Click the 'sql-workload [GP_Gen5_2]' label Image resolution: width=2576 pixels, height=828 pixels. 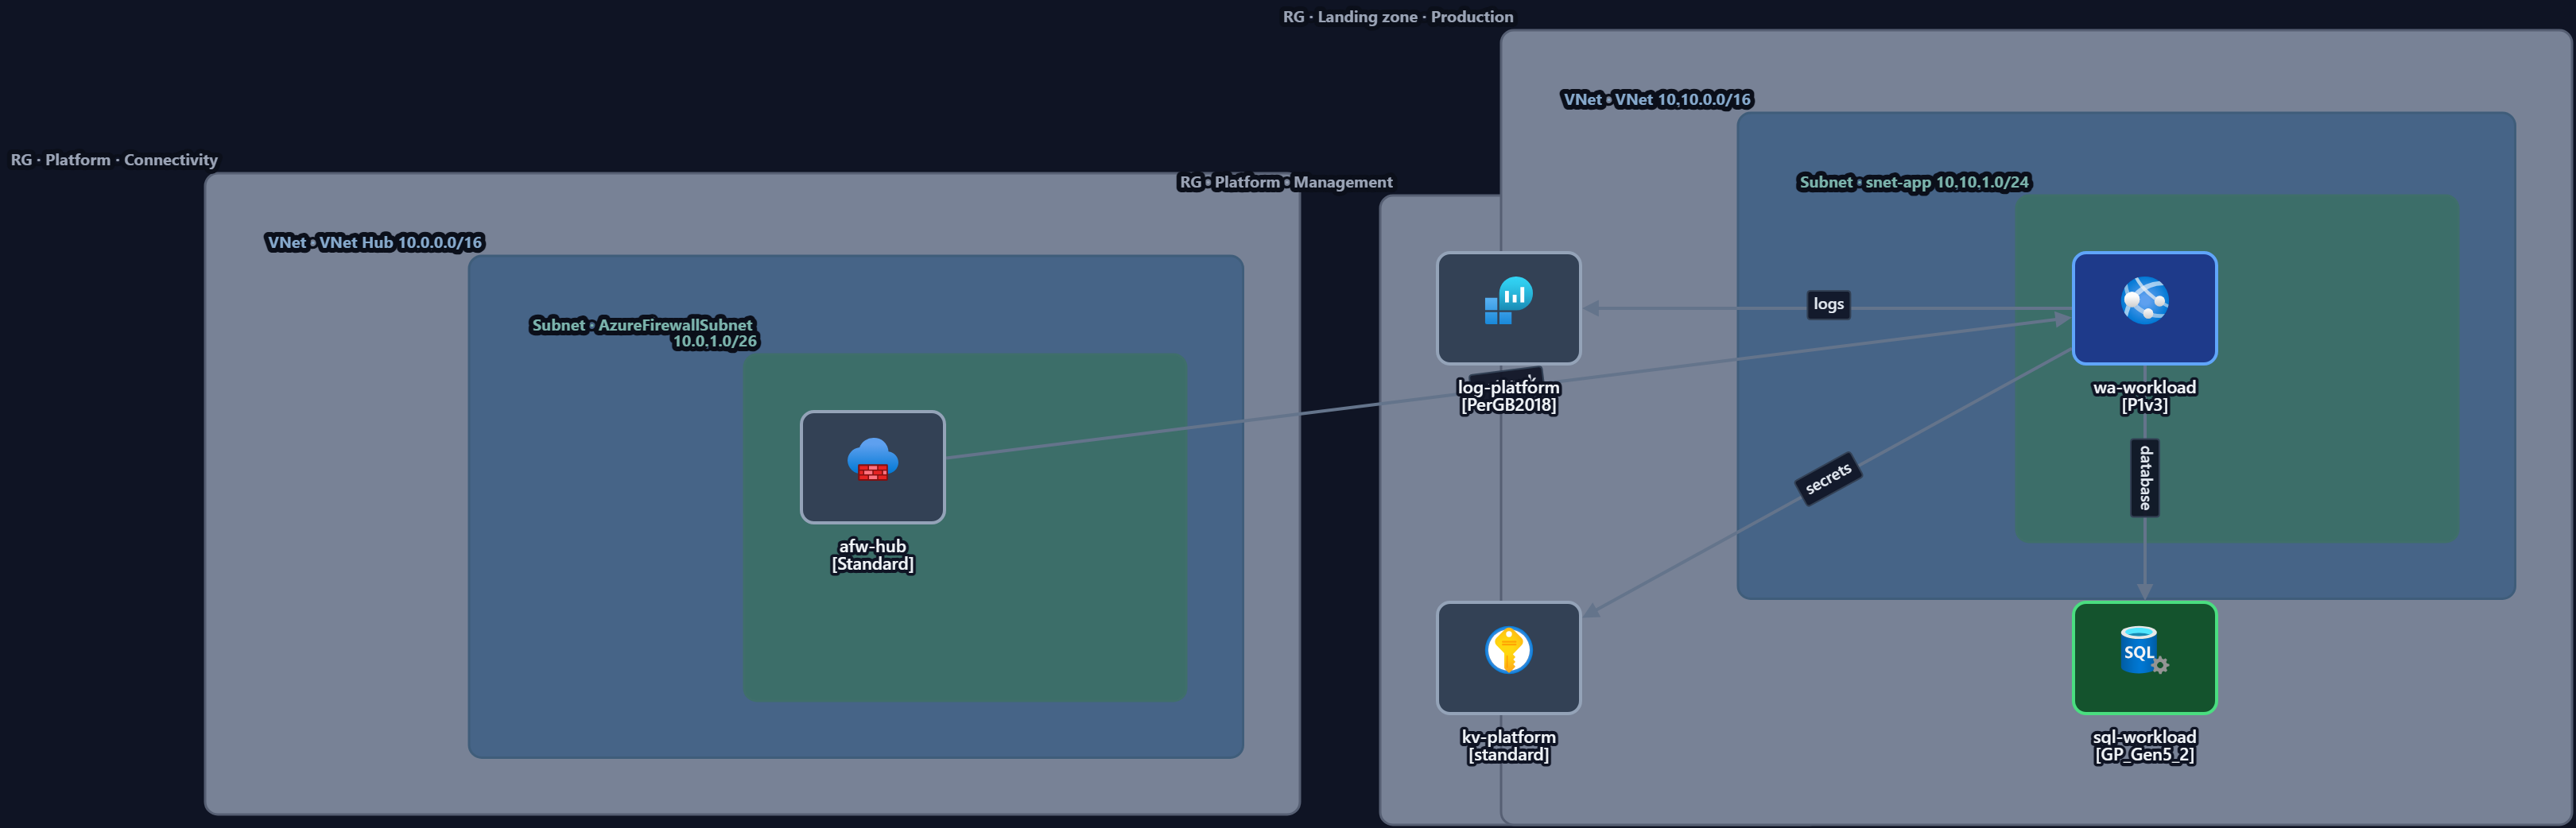2144,745
